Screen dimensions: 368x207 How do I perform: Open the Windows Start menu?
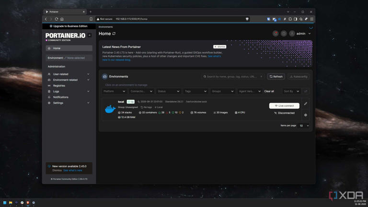[5, 203]
